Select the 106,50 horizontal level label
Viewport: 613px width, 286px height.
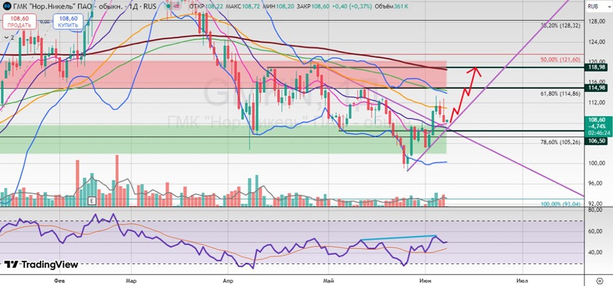[x=596, y=141]
